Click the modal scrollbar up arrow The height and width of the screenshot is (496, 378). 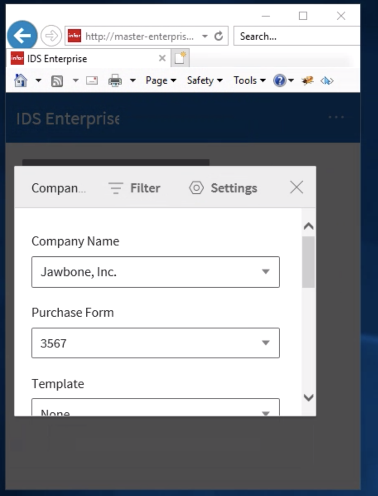[x=308, y=226]
